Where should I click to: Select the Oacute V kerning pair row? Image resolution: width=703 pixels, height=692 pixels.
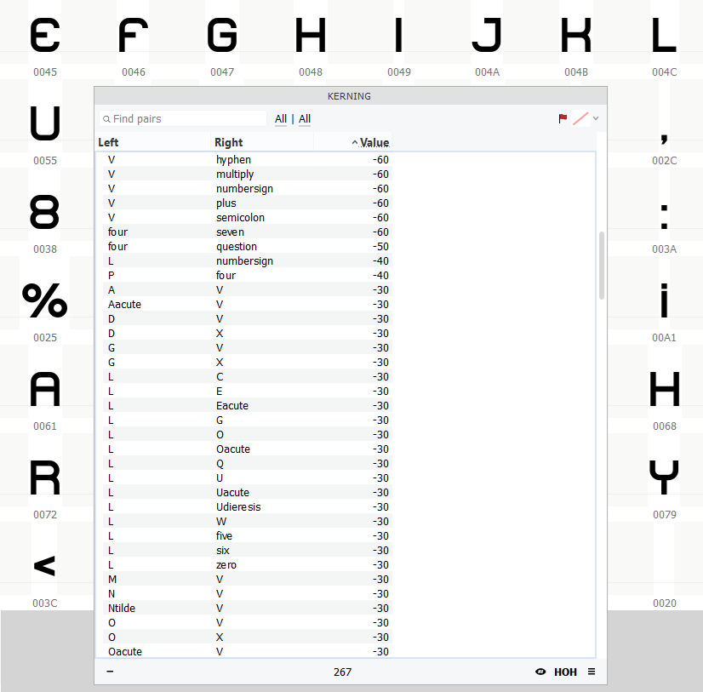click(x=248, y=652)
